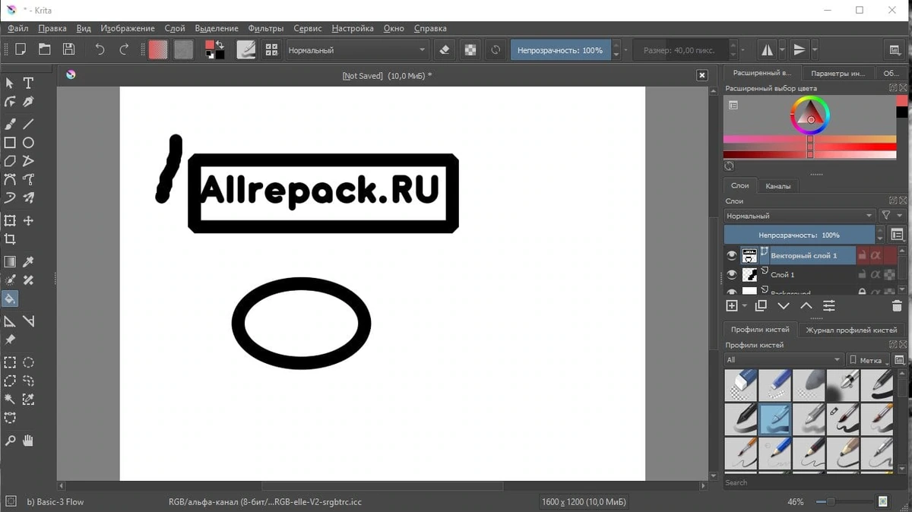
Task: Toggle preserve alpha checkerboard button
Action: [470, 50]
